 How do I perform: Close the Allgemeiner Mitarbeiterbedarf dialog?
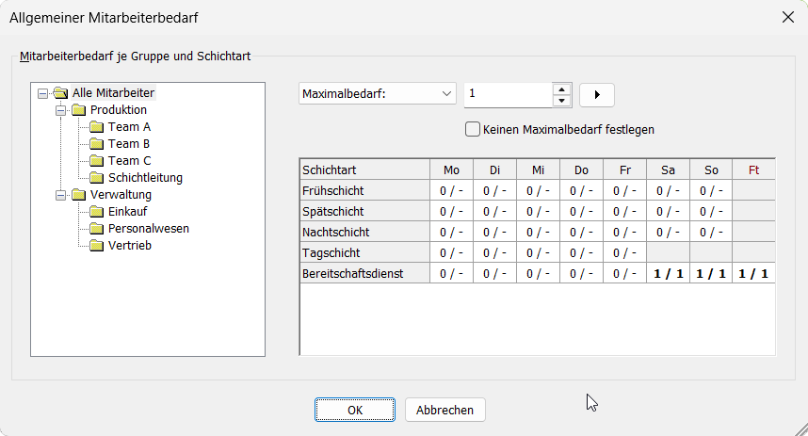[788, 18]
